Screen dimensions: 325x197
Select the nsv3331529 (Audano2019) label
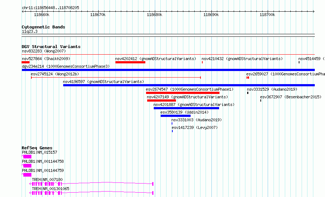point(272,89)
